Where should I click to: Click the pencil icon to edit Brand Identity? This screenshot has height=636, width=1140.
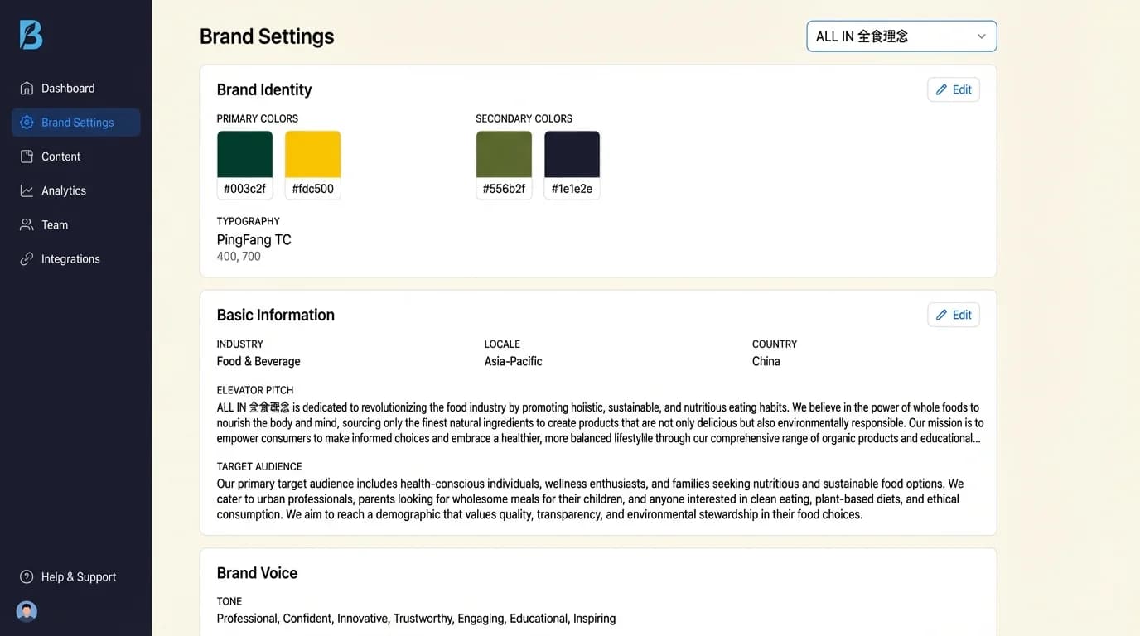pos(941,89)
